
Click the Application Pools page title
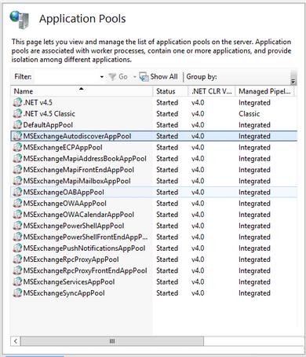point(82,19)
